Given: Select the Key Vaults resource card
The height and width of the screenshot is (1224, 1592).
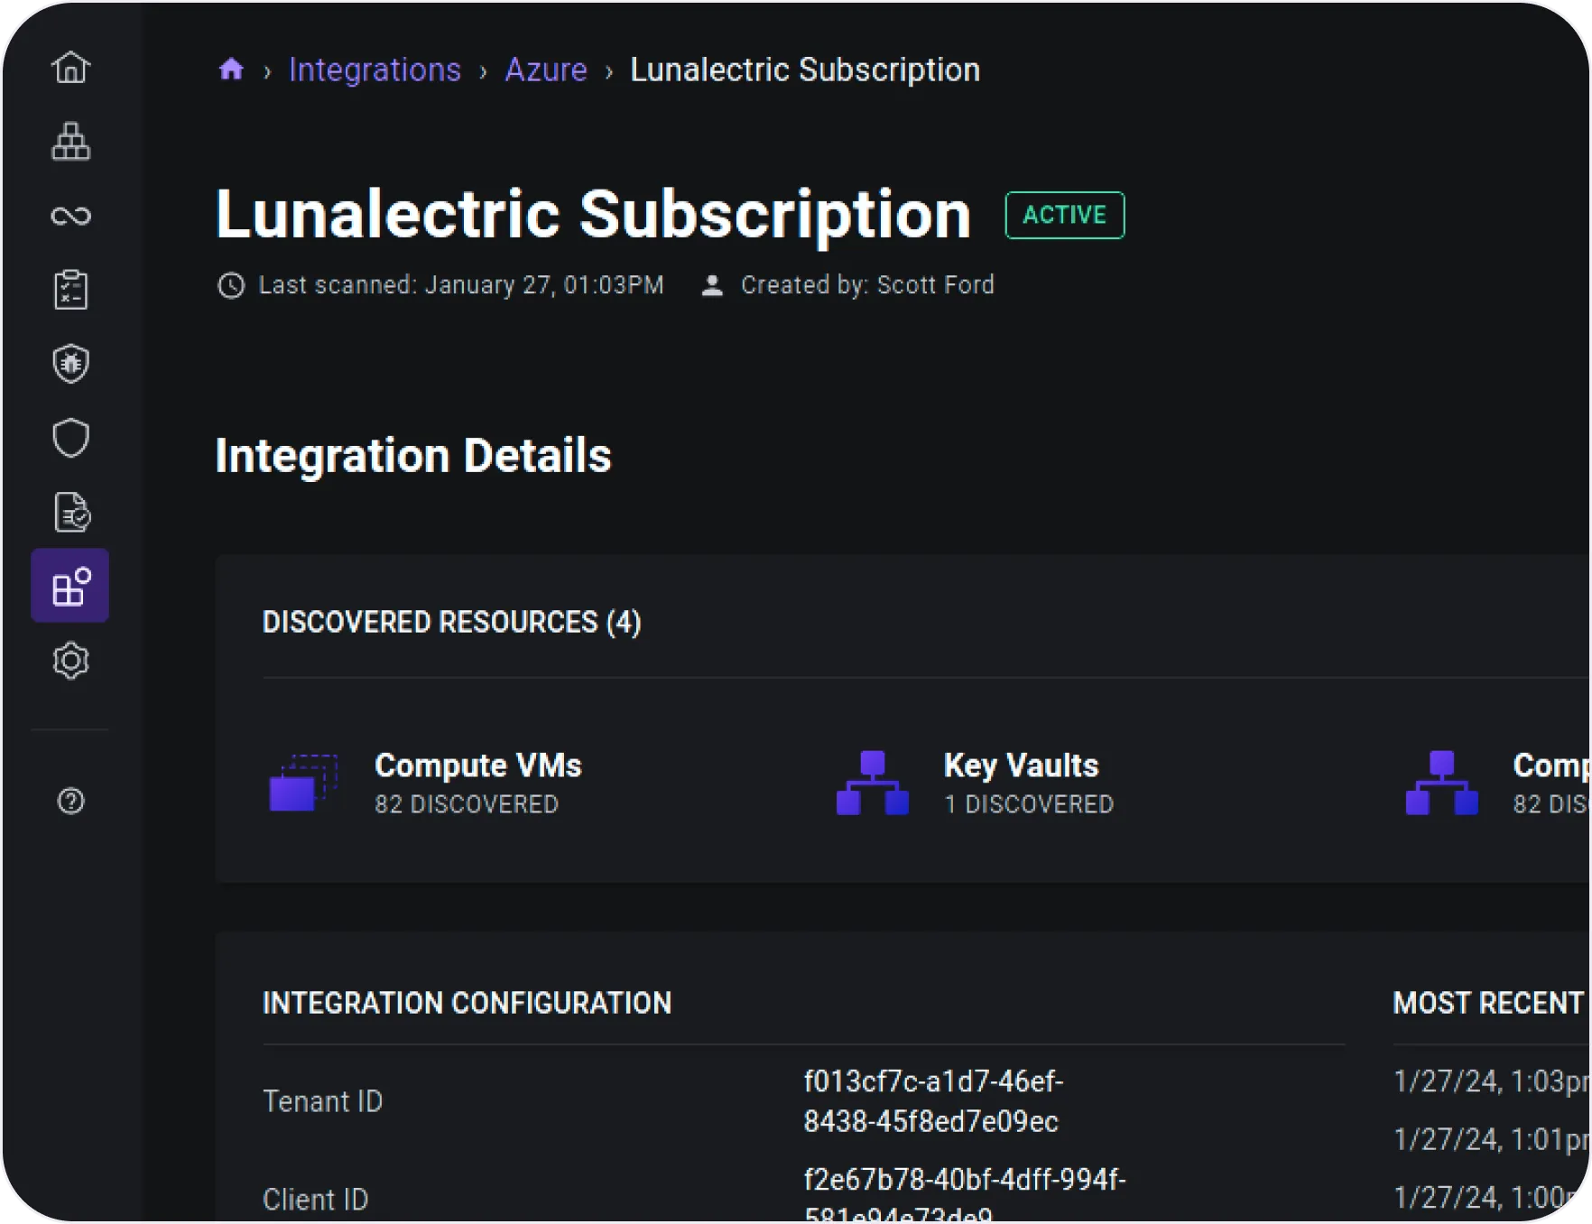Looking at the screenshot, I should tap(1021, 783).
